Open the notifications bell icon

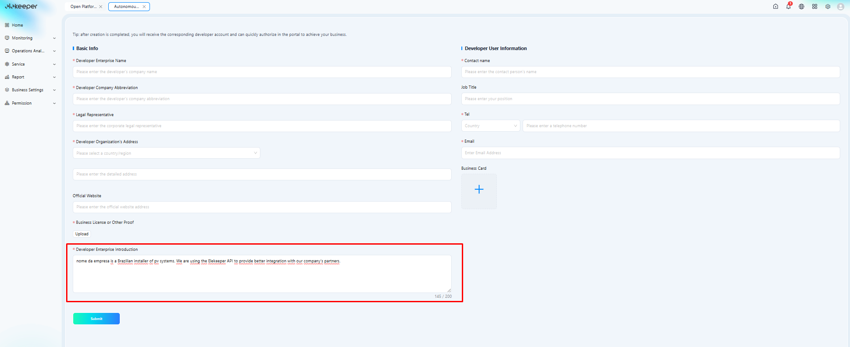click(x=788, y=7)
